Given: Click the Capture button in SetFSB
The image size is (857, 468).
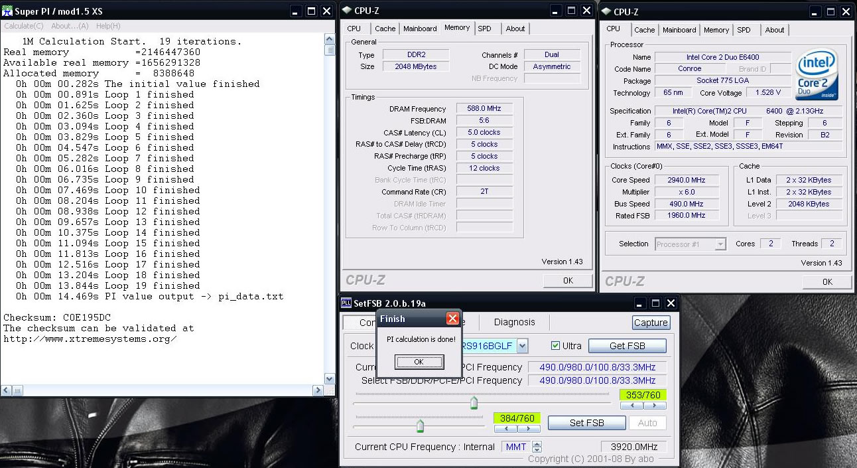Looking at the screenshot, I should tap(651, 323).
